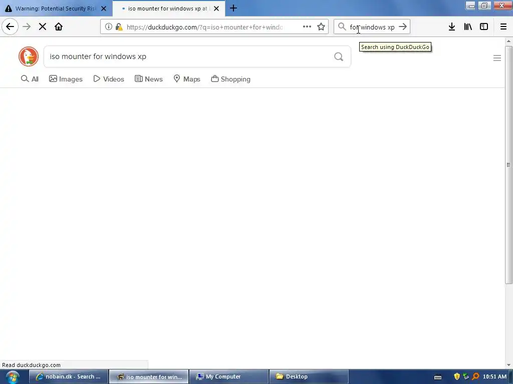Switch to News results
This screenshot has width=513, height=384.
(x=148, y=79)
